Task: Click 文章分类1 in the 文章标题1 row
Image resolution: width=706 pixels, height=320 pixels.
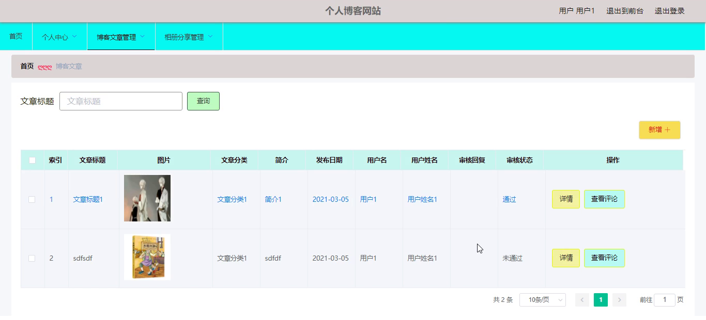Action: pyautogui.click(x=232, y=199)
